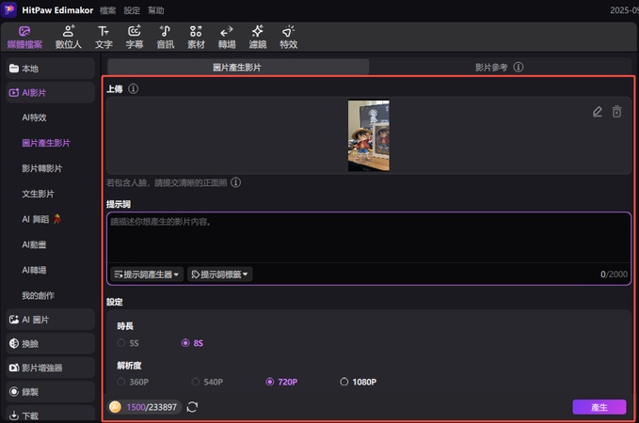
Task: Open the 幫助 help menu
Action: 155,10
